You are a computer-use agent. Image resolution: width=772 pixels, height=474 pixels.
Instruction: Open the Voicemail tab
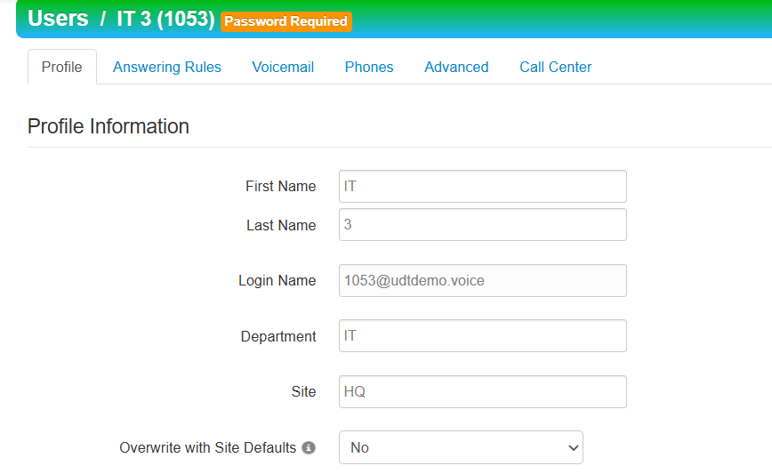[283, 67]
